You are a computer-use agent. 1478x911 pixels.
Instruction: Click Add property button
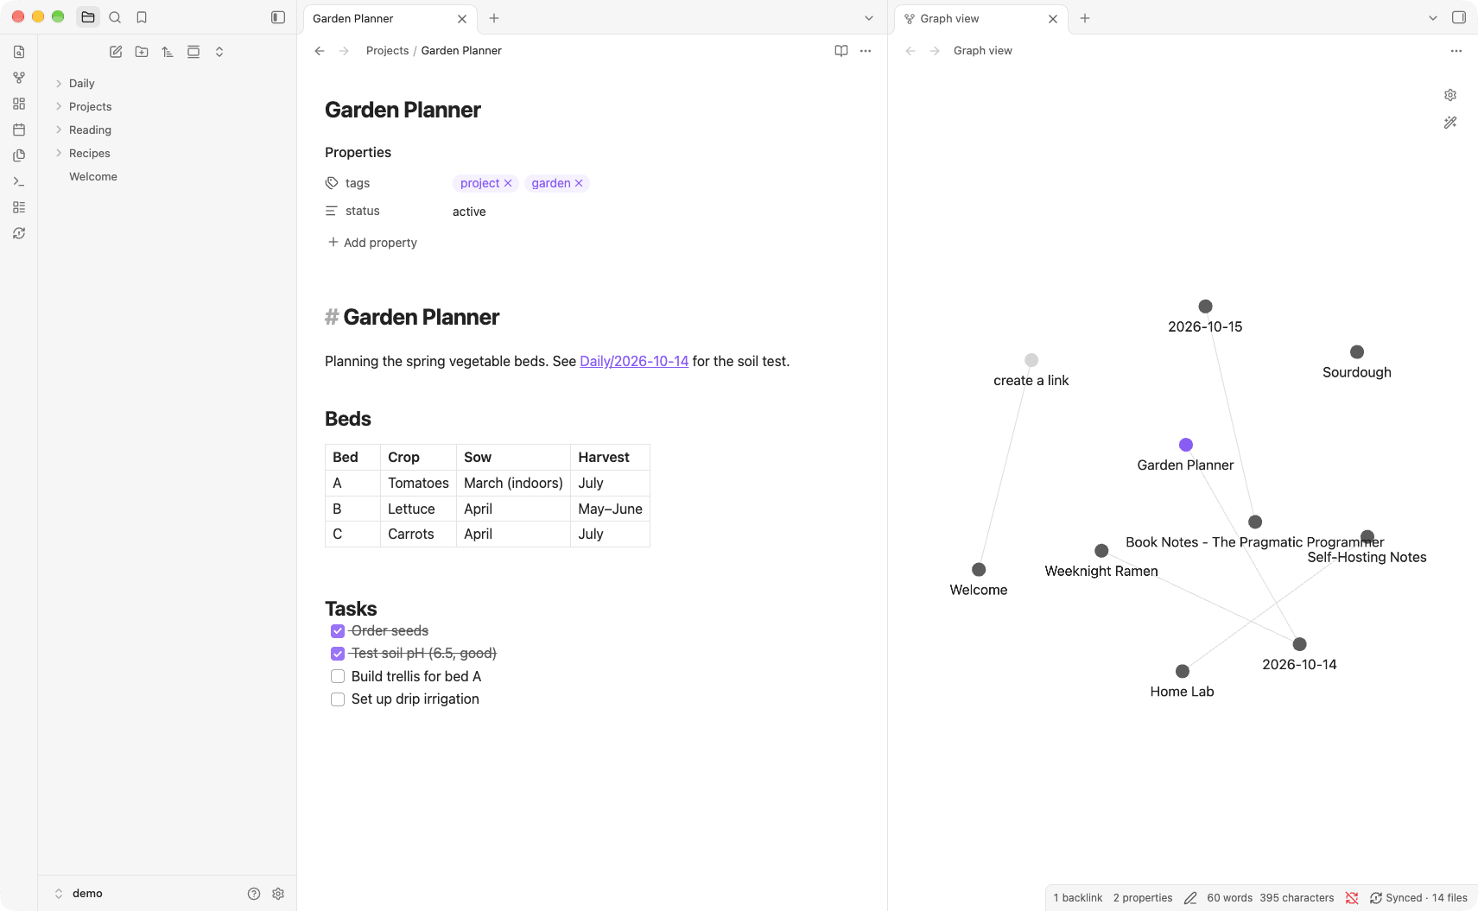pos(372,243)
